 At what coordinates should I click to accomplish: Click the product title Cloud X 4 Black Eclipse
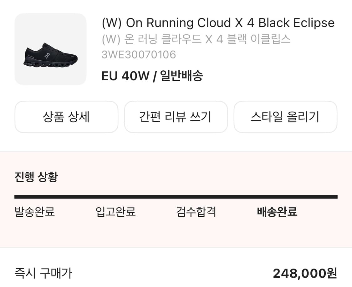pos(218,23)
